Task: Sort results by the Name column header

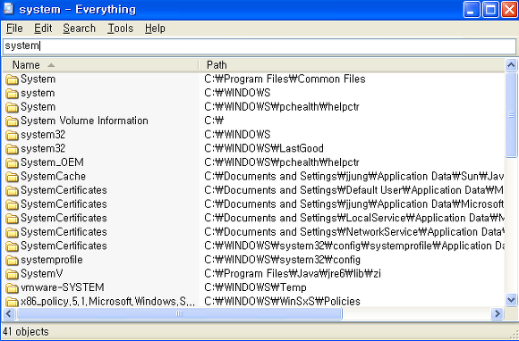Action: point(100,65)
